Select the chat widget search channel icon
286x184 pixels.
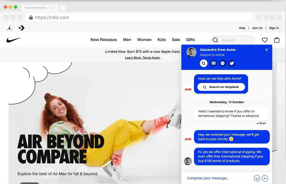pyautogui.click(x=204, y=63)
